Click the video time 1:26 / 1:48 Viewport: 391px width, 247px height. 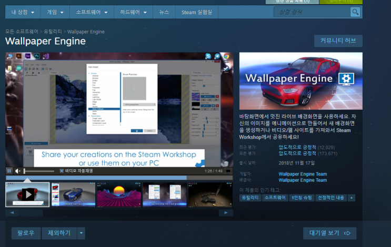pos(214,171)
